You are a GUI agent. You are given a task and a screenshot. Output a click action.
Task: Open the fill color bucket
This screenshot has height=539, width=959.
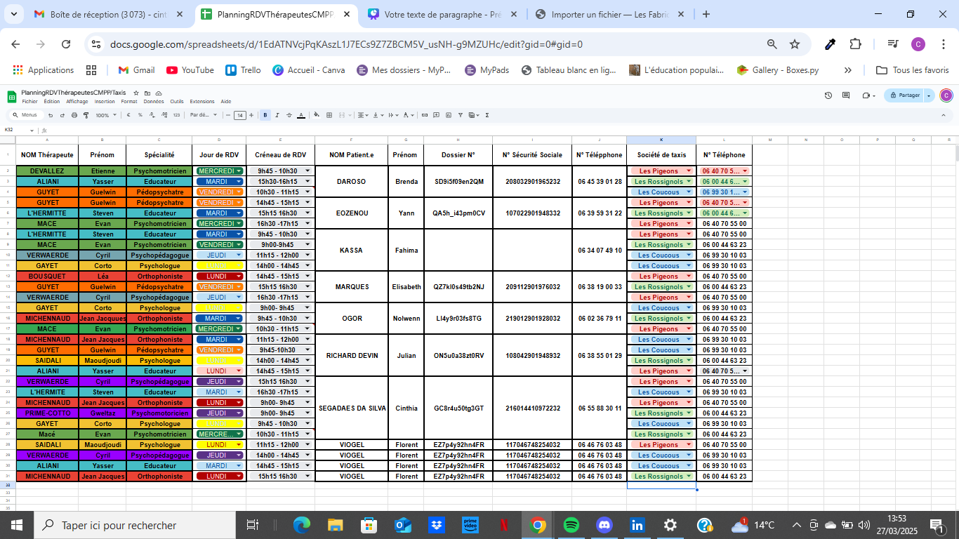click(317, 115)
